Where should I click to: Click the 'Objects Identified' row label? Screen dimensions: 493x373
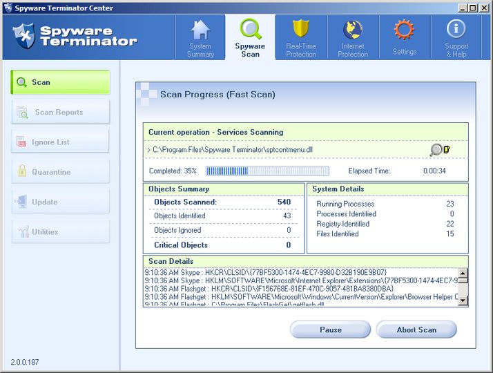click(180, 216)
